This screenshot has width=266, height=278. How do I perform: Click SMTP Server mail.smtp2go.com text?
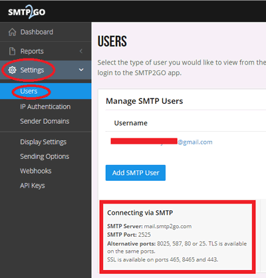pos(150,226)
